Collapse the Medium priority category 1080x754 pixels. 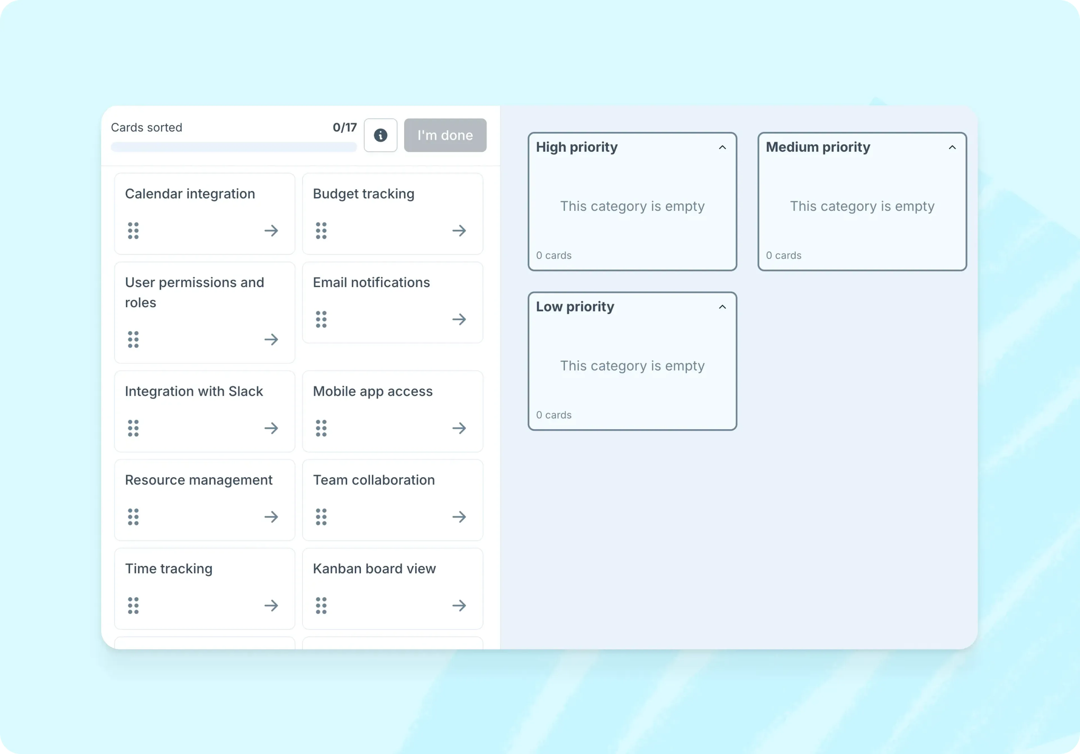coord(951,148)
